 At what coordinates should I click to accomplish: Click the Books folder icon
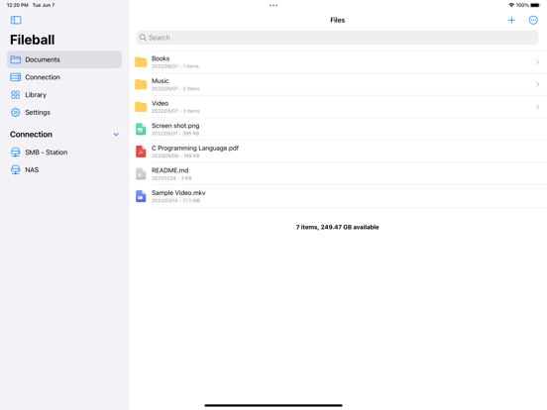pos(141,62)
